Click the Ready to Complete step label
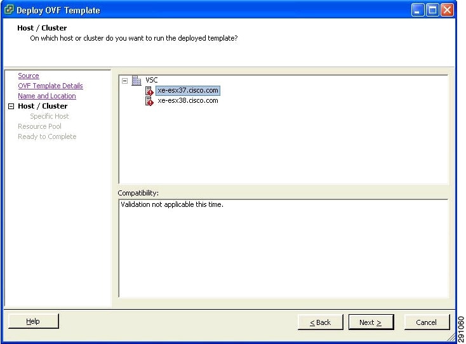 click(x=47, y=136)
